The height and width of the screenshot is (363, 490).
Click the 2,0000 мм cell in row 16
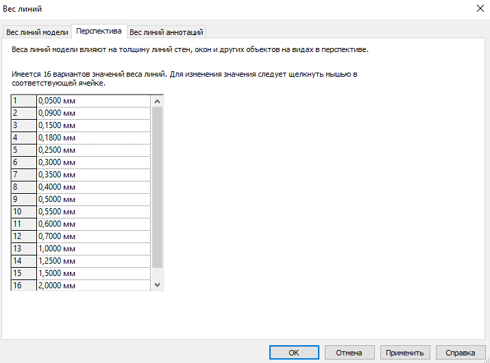(x=93, y=286)
